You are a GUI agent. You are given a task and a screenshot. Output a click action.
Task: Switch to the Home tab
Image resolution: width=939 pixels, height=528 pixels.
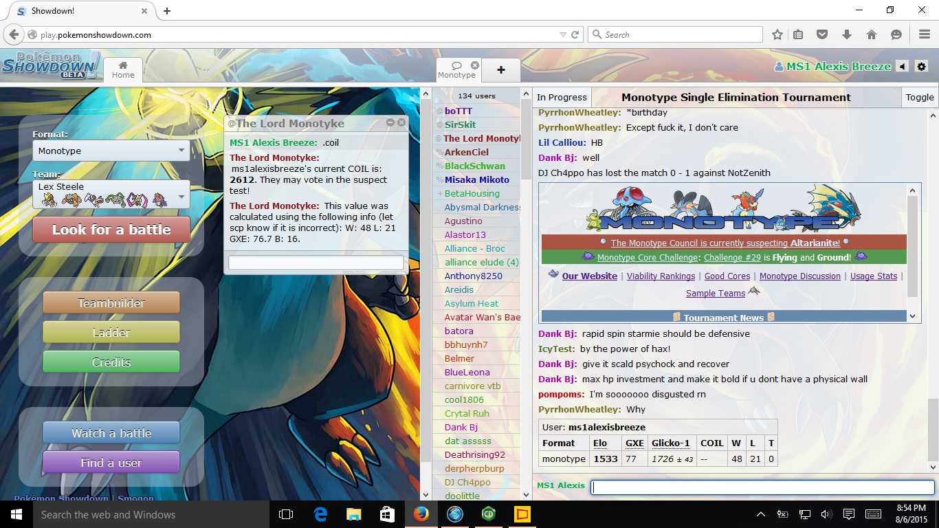[x=123, y=70]
